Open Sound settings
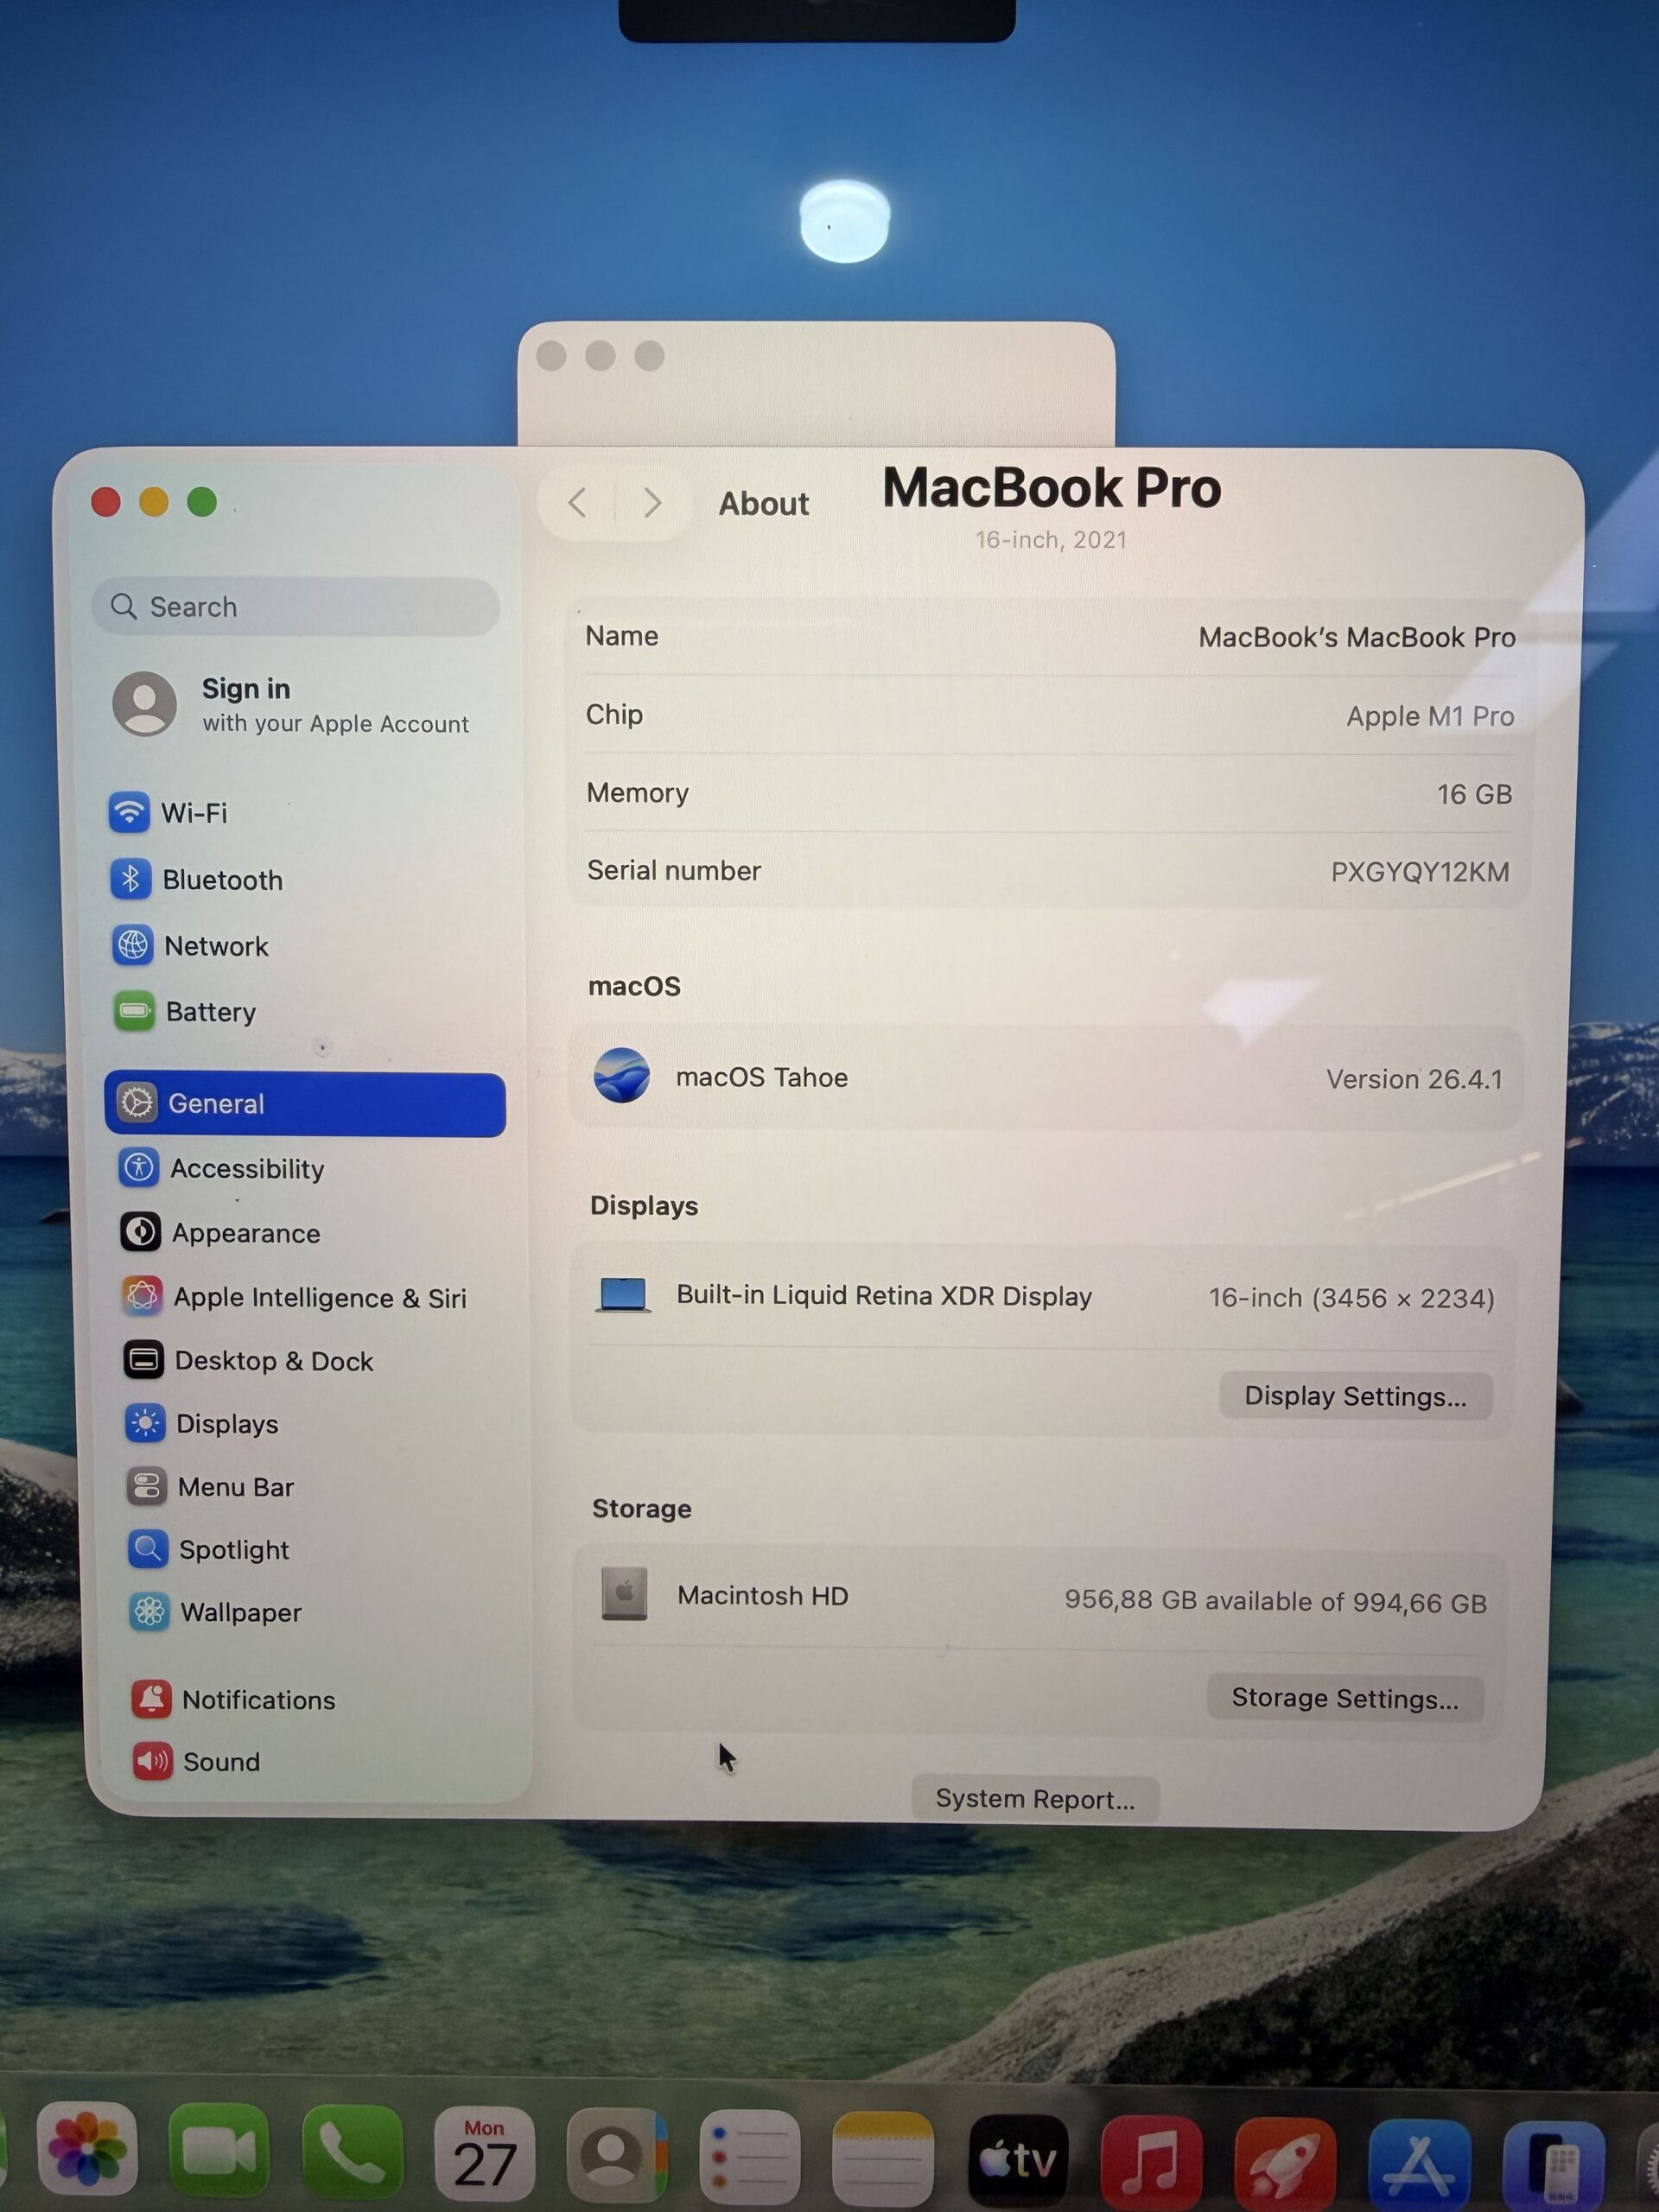The image size is (1659, 2212). click(197, 1761)
